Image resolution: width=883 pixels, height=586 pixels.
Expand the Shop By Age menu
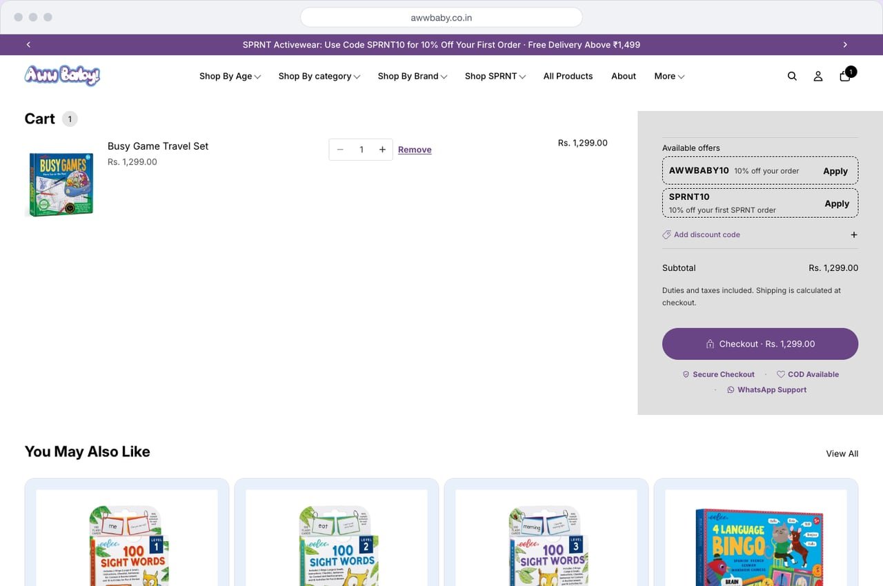[x=230, y=77]
